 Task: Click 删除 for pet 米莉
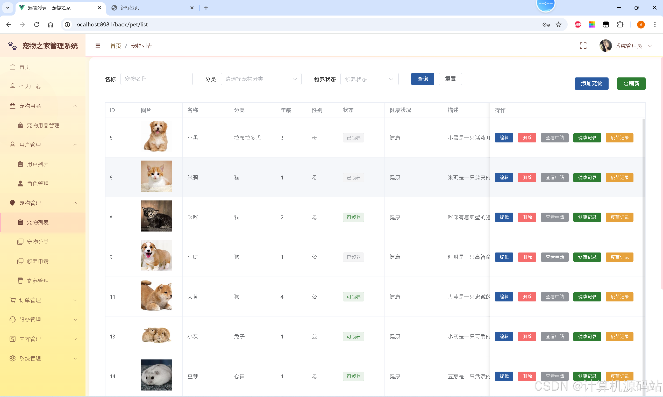(527, 178)
